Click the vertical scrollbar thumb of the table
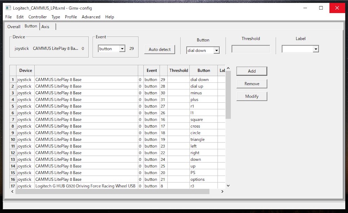This screenshot has width=348, height=213. (x=228, y=95)
